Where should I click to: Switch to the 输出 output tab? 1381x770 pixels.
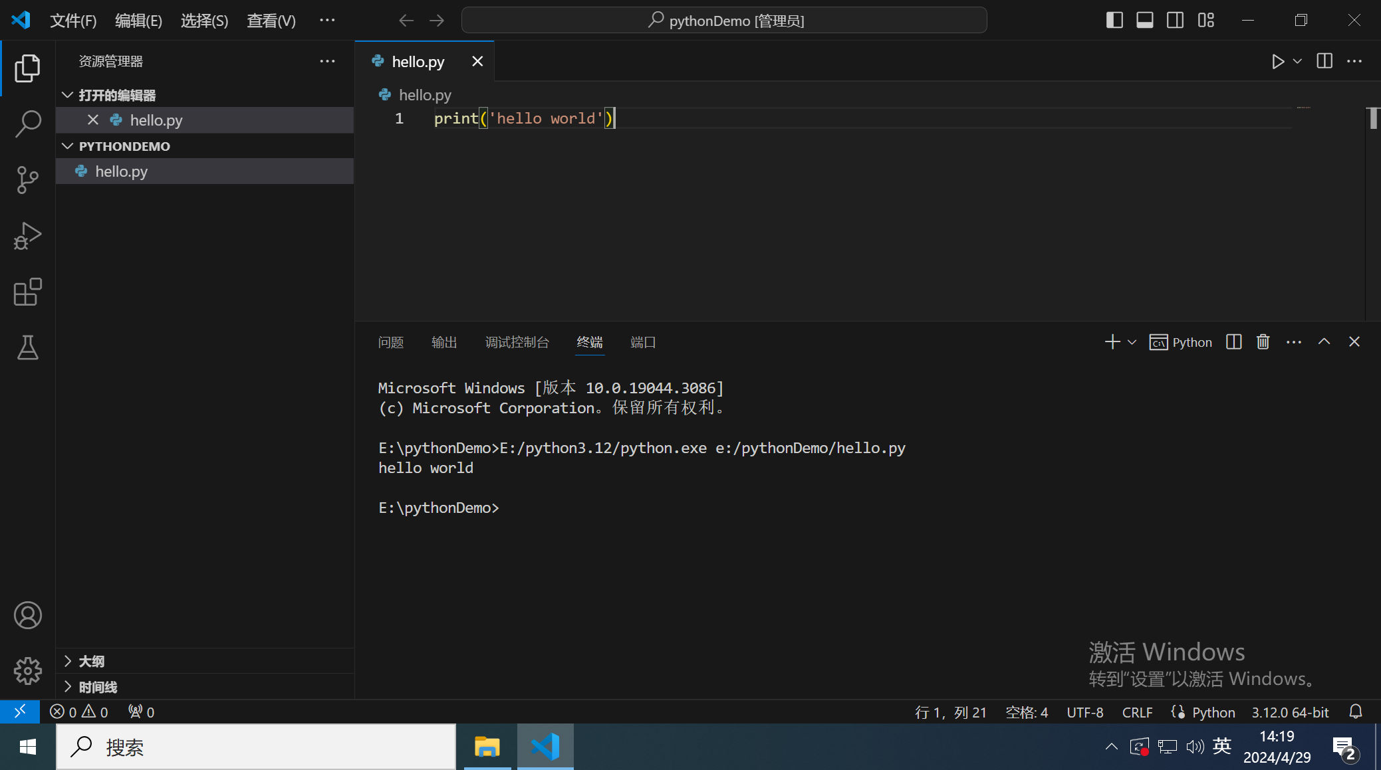[443, 342]
